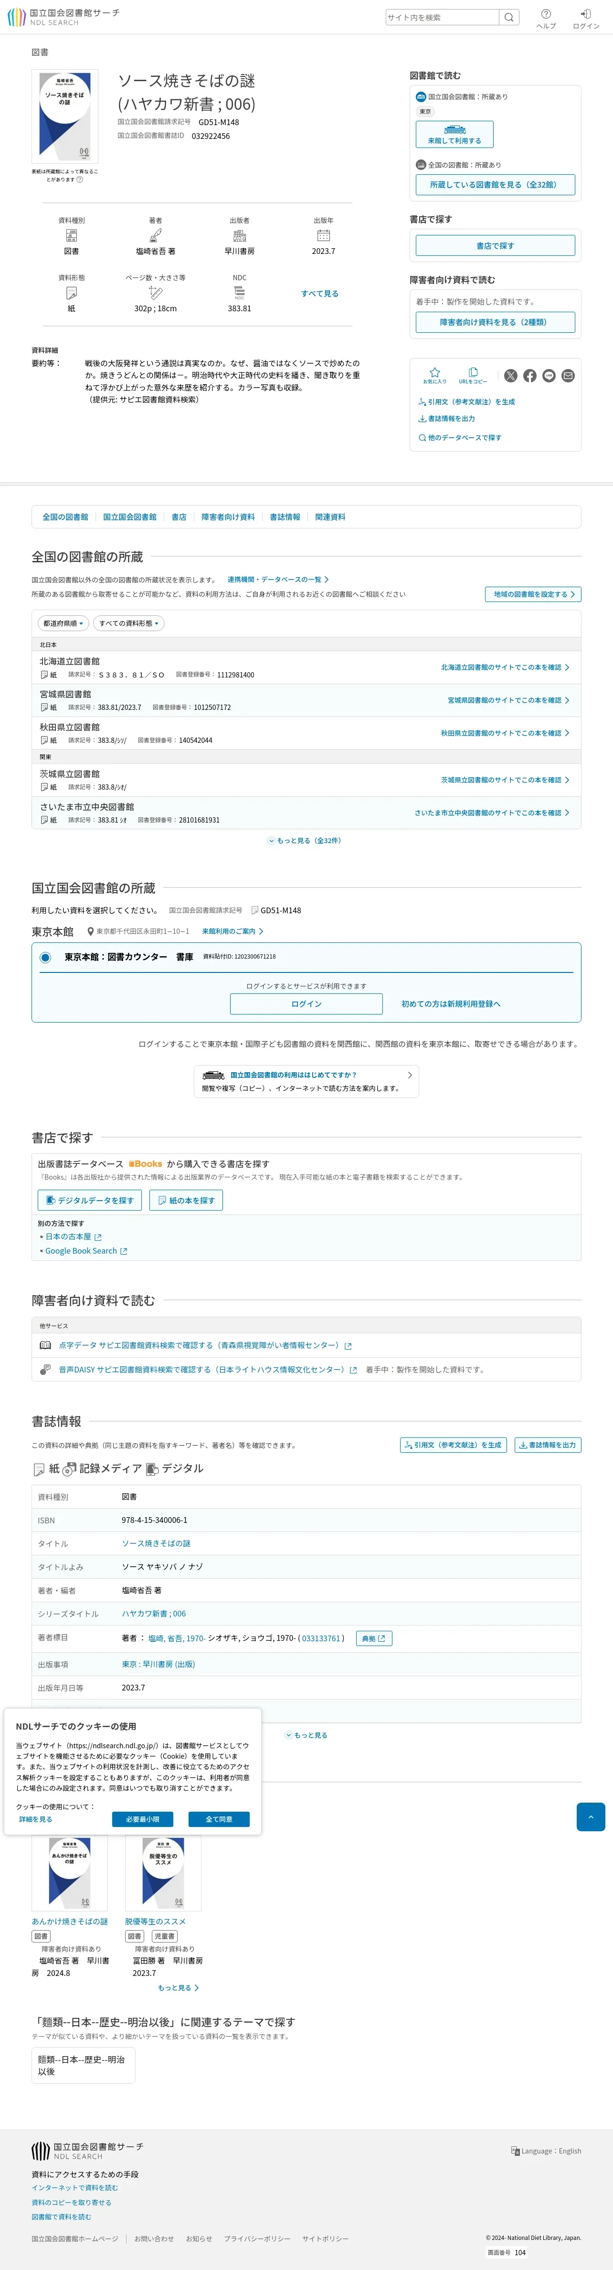
Task: Expand bibliographic info with もっと見る
Action: coord(306,1734)
